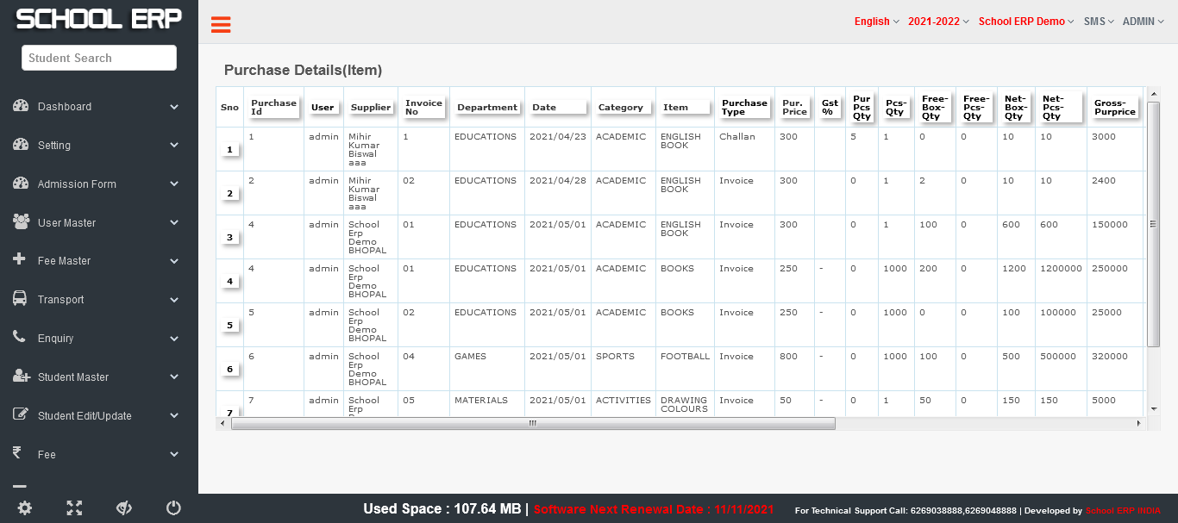This screenshot has width=1178, height=523.
Task: Click the Fee rupee icon
Action: (17, 452)
